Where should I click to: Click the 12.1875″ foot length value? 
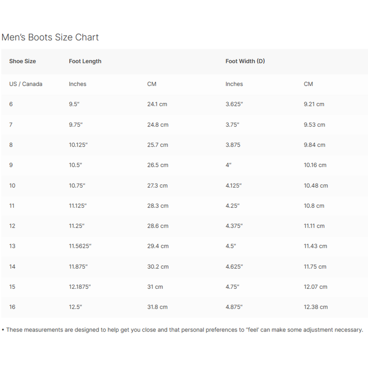[80, 287]
